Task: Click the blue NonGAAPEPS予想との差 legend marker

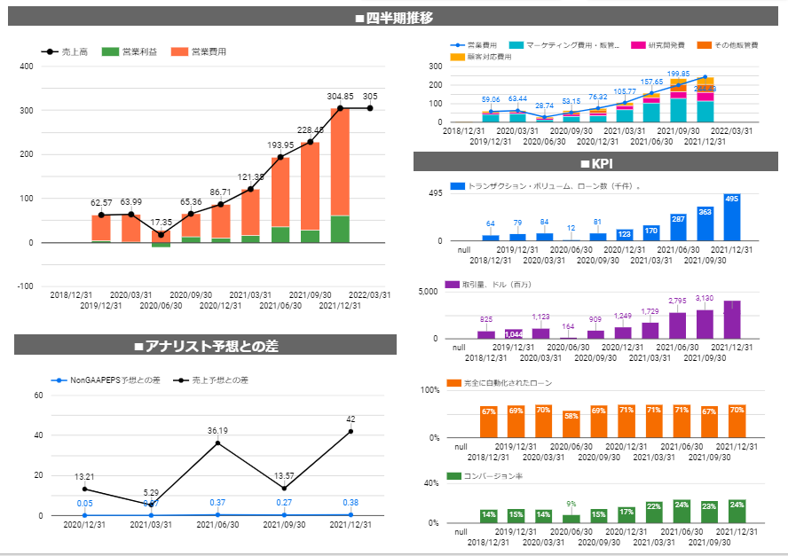Action: (59, 380)
